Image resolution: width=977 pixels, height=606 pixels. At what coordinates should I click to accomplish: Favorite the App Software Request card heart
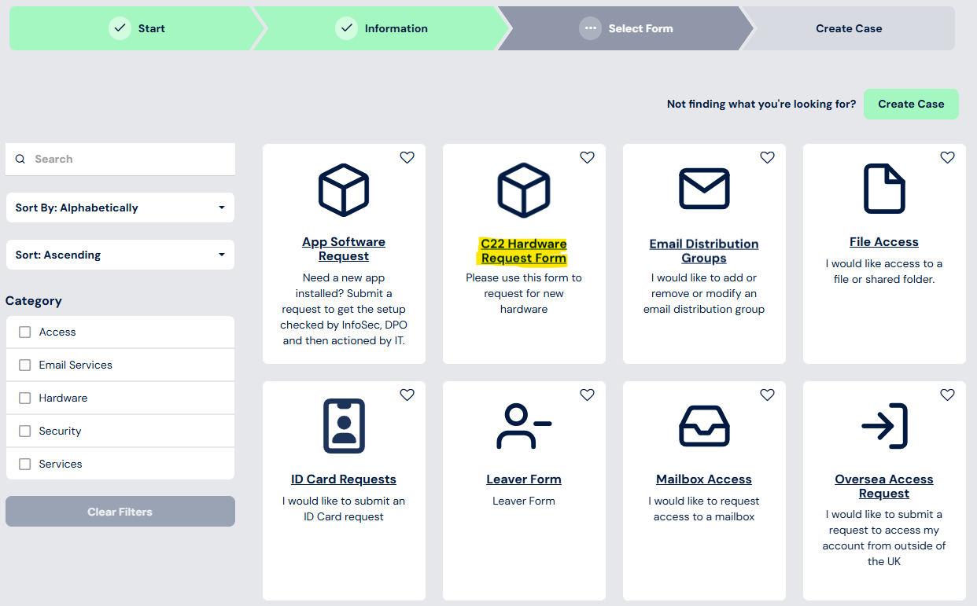coord(407,158)
